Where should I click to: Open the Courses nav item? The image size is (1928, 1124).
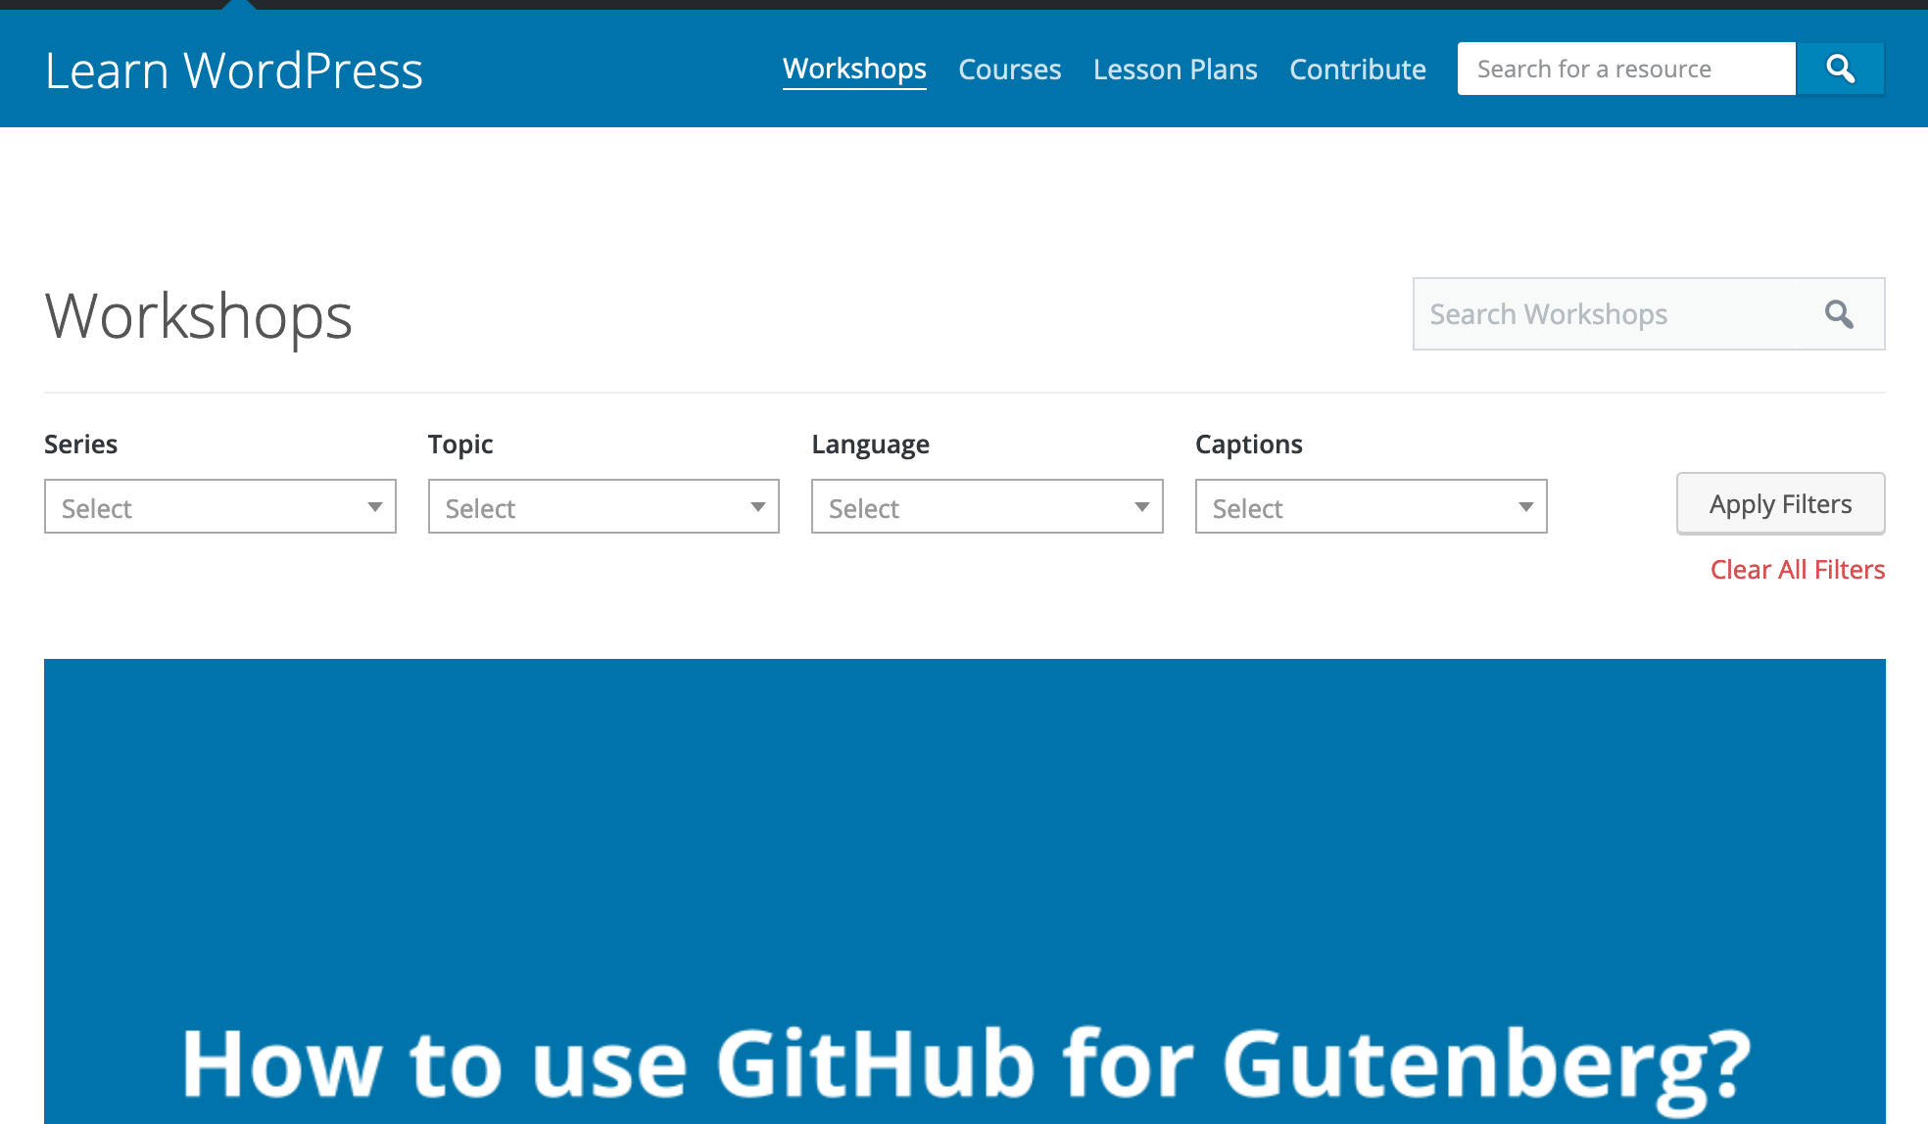(x=1010, y=70)
